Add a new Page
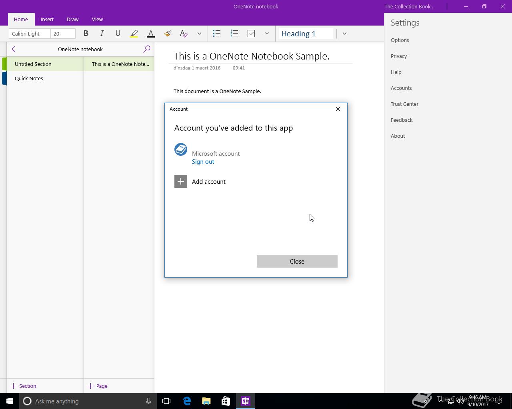The image size is (512, 409). pyautogui.click(x=98, y=386)
